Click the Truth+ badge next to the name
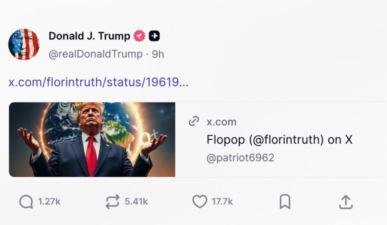Screen dimensions: 387x225 point(155,35)
